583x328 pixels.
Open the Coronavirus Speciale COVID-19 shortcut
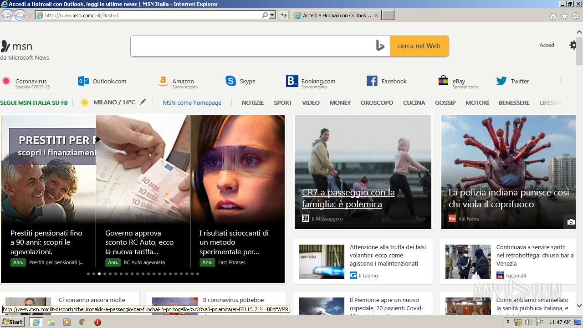[26, 82]
